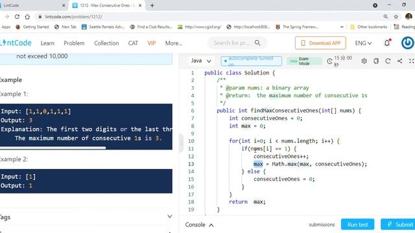Click the timer clock icon
Image resolution: width=415 pixels, height=233 pixels.
click(329, 61)
